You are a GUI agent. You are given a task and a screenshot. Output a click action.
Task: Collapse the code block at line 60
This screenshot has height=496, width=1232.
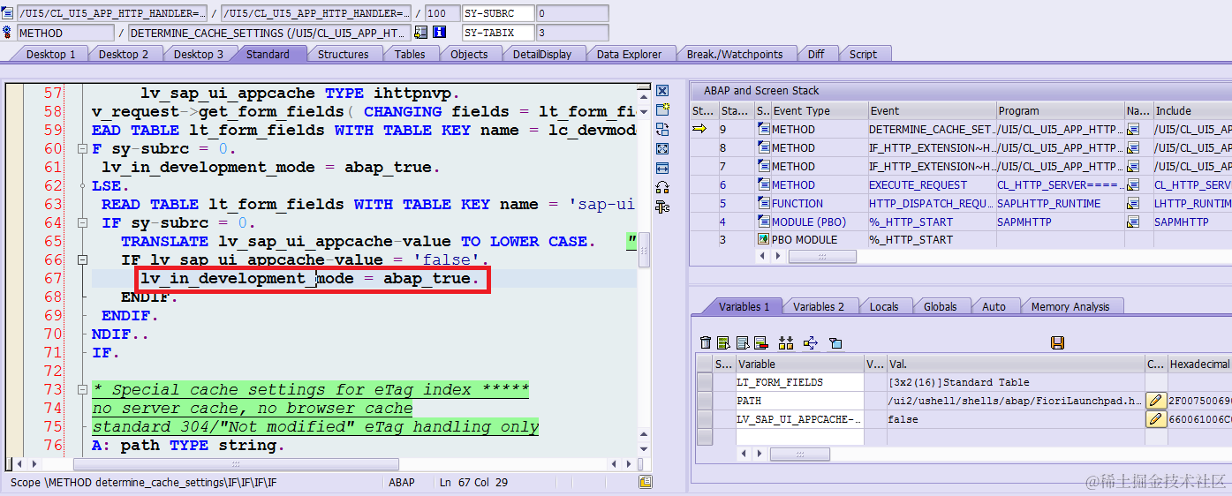point(83,149)
